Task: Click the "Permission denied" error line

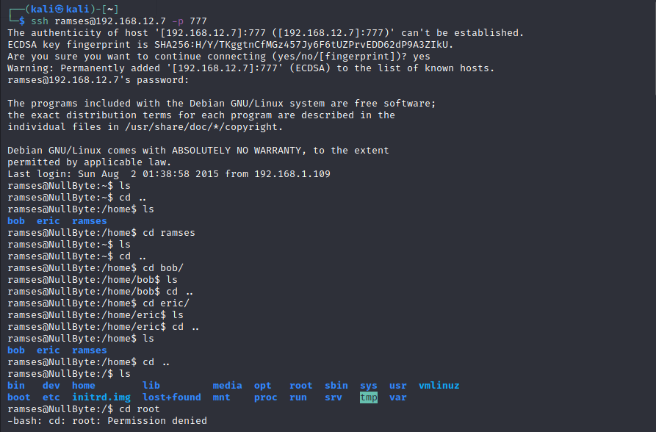Action: [x=107, y=421]
